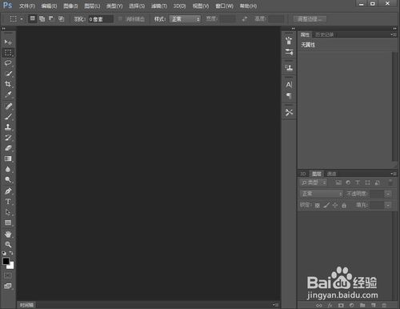The width and height of the screenshot is (400, 309).
Task: Open the layer blend mode dropdown
Action: click(322, 194)
